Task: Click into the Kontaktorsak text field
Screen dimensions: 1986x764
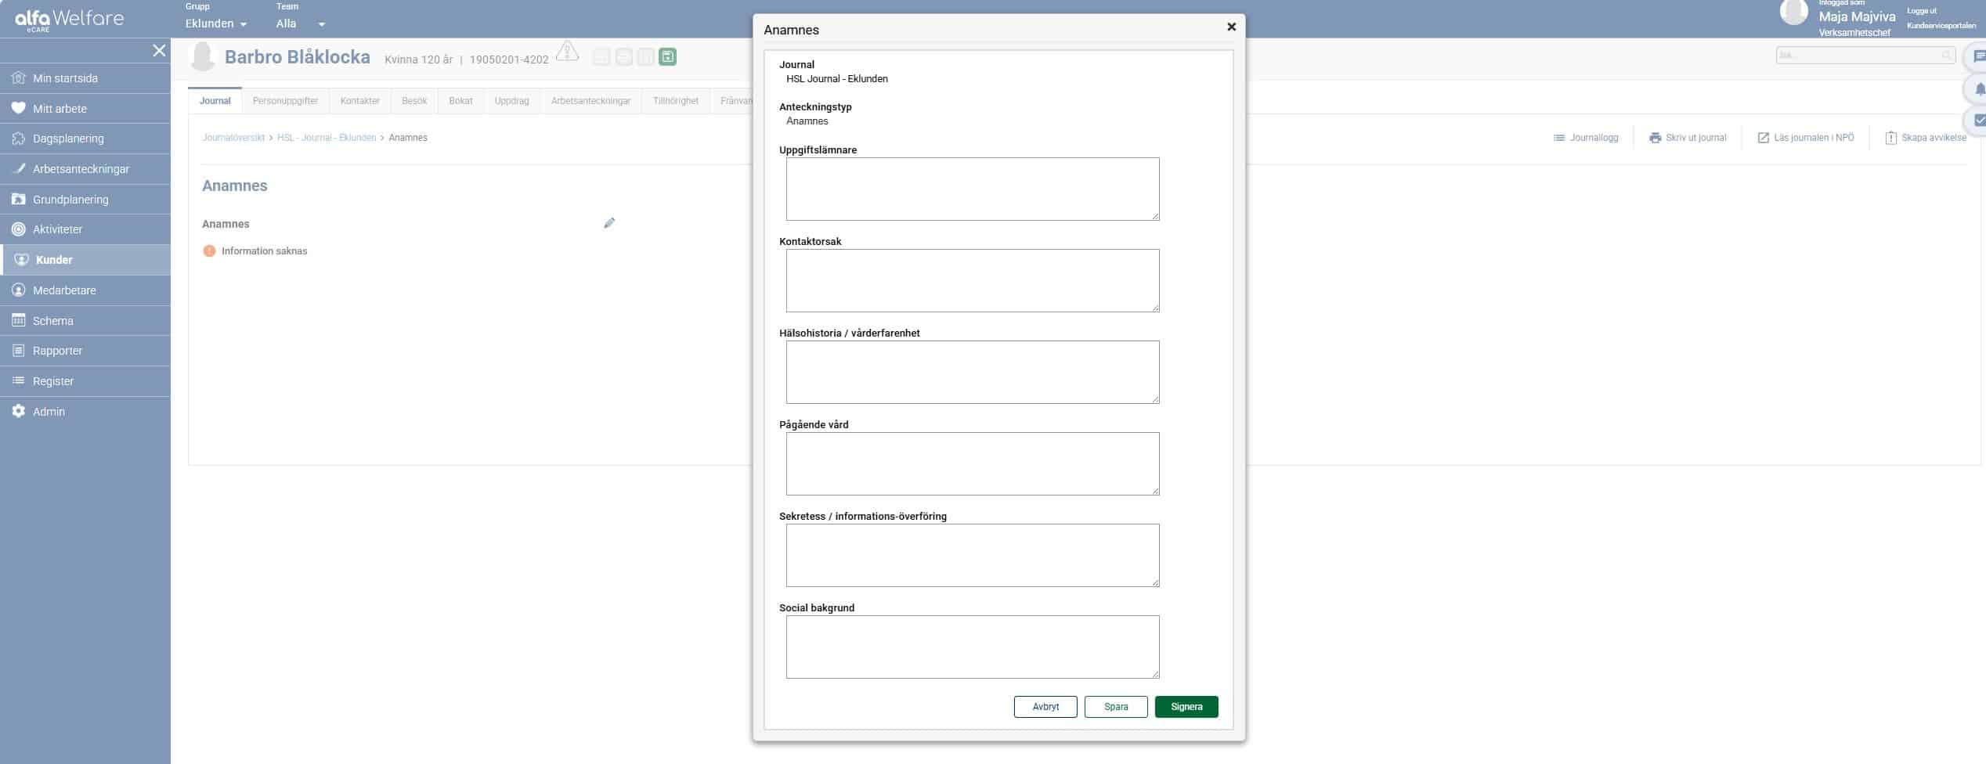Action: pos(972,280)
